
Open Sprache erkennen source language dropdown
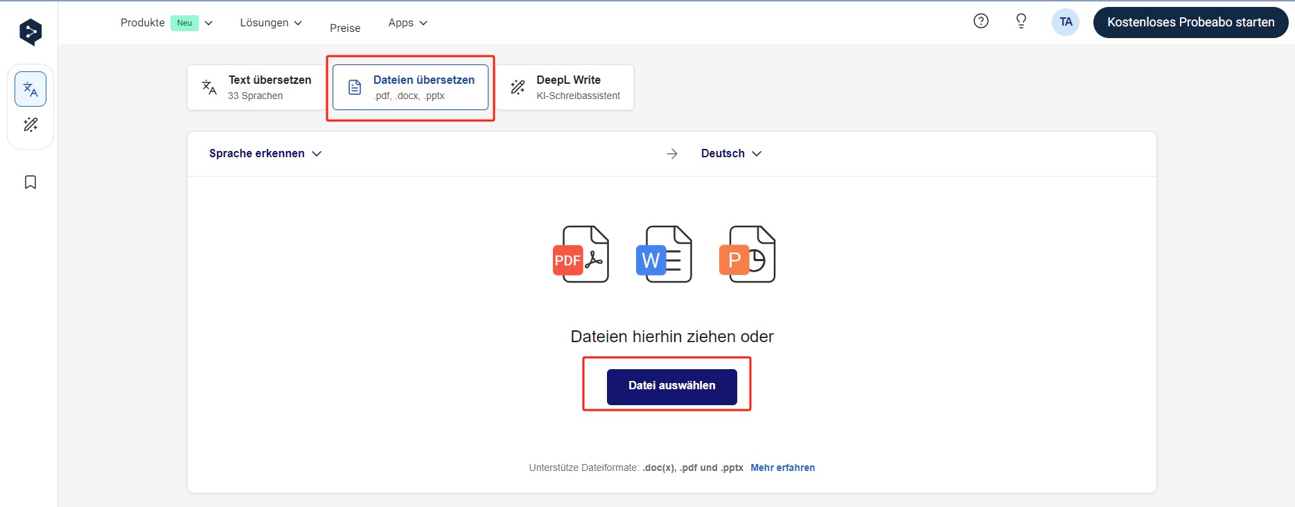coord(265,154)
